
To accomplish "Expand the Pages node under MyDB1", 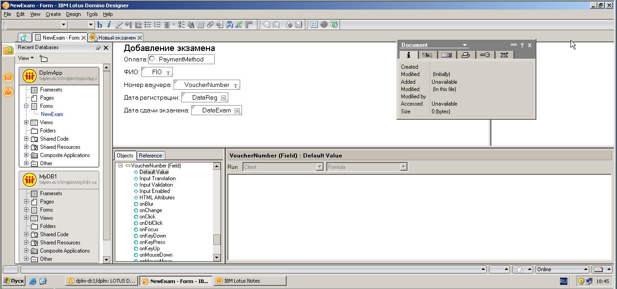I will click(x=26, y=202).
